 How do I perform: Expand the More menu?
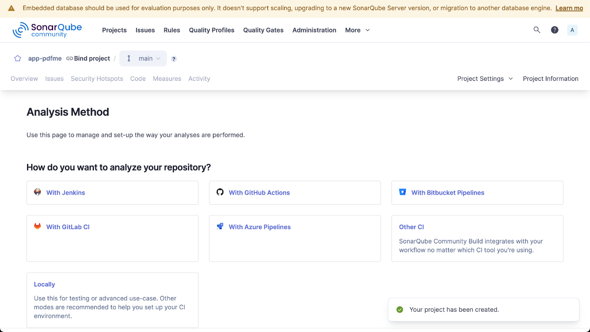pos(357,30)
